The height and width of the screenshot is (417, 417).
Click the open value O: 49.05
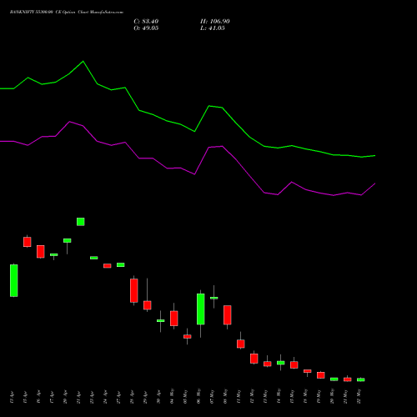(146, 28)
